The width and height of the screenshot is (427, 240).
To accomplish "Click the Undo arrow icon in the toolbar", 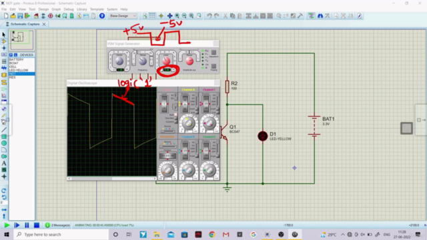I will click(x=209, y=16).
